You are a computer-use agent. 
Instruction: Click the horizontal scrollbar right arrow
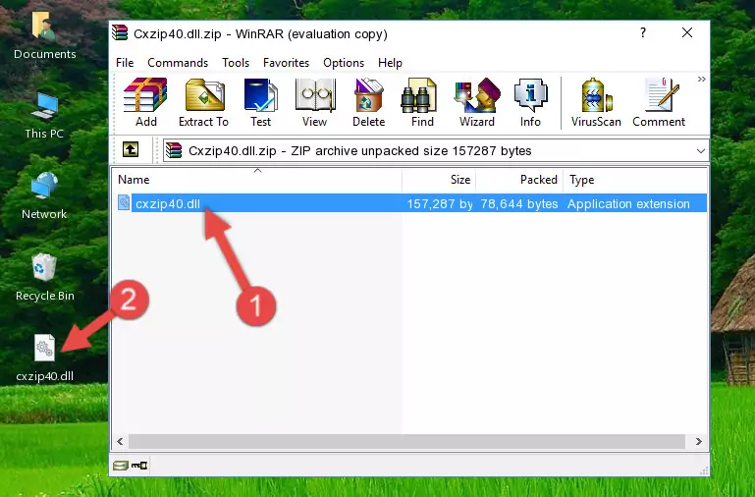(699, 441)
